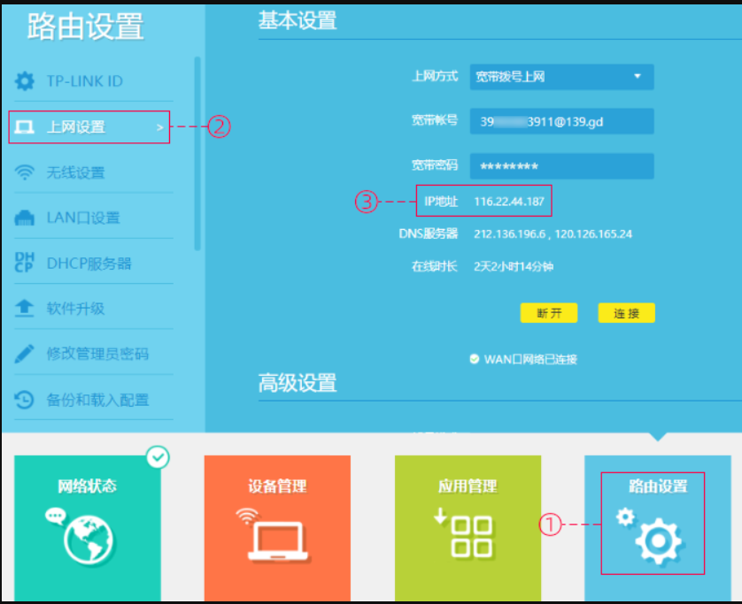Click the Wi-Fi icon beside 无线设置
Image resolution: width=742 pixels, height=604 pixels.
point(24,172)
